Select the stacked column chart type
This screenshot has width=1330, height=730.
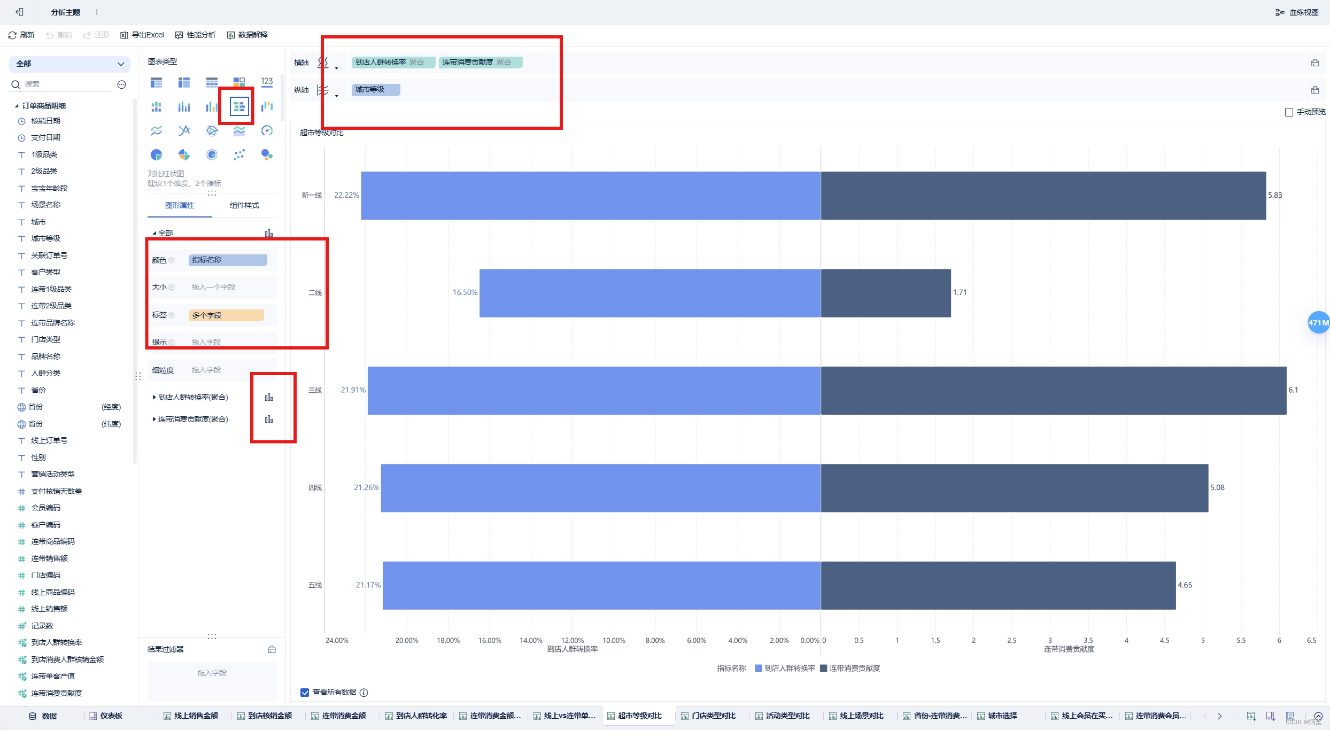click(x=184, y=107)
